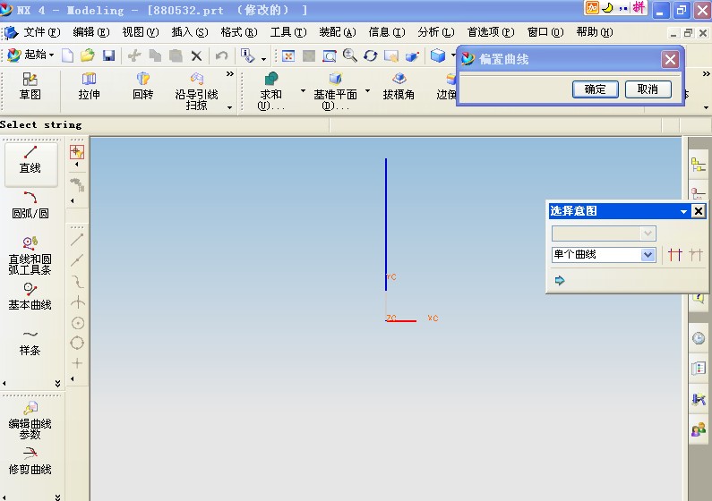Click the Paste icon in toolbar
The image size is (712, 501).
[176, 55]
